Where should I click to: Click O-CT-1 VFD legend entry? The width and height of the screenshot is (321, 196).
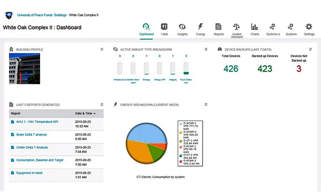pyautogui.click(x=190, y=142)
